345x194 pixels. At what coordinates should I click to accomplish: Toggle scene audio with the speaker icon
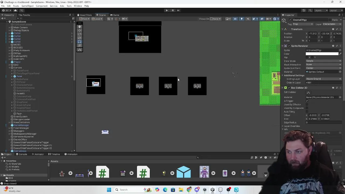coord(248,19)
